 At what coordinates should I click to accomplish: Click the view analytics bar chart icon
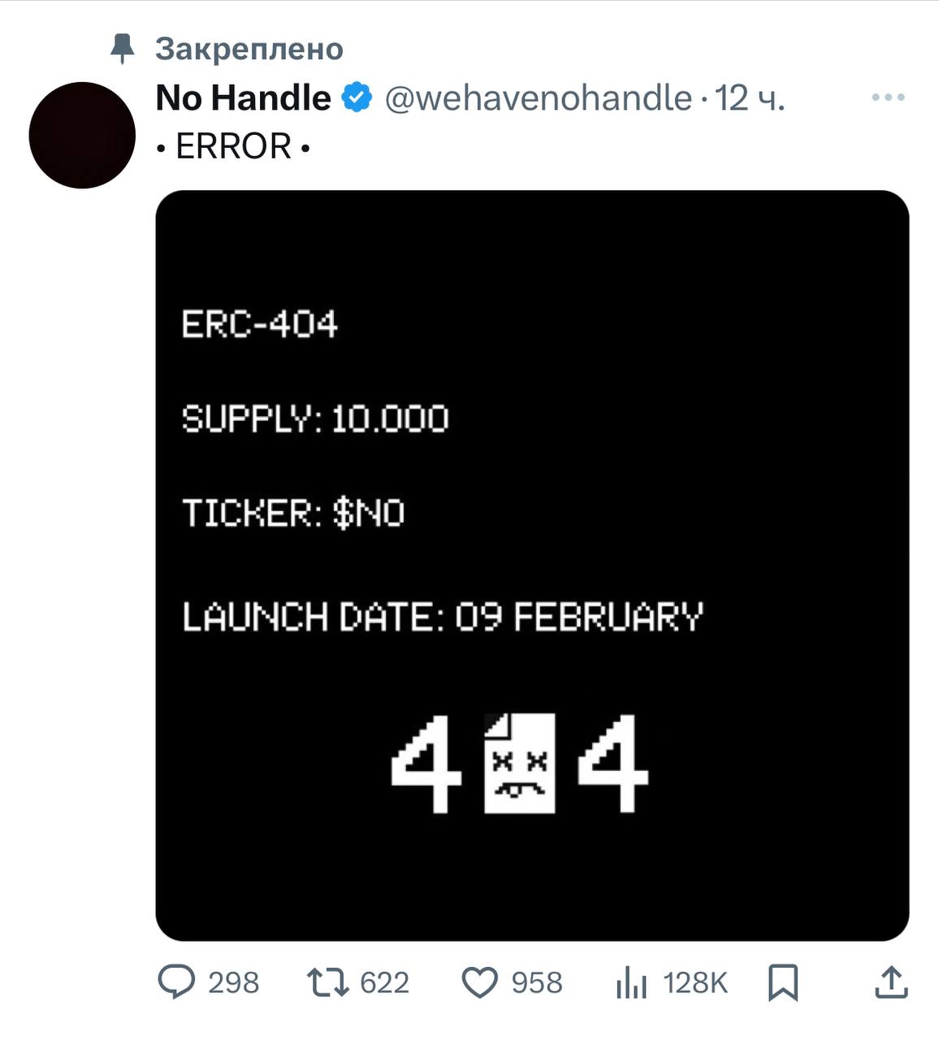(631, 982)
